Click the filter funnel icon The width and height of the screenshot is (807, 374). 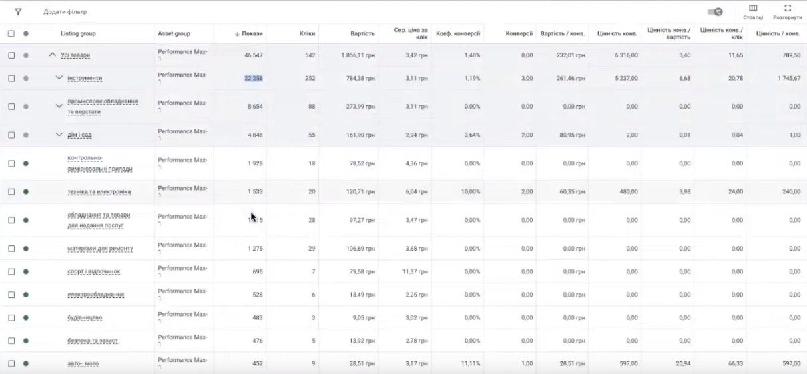point(18,12)
